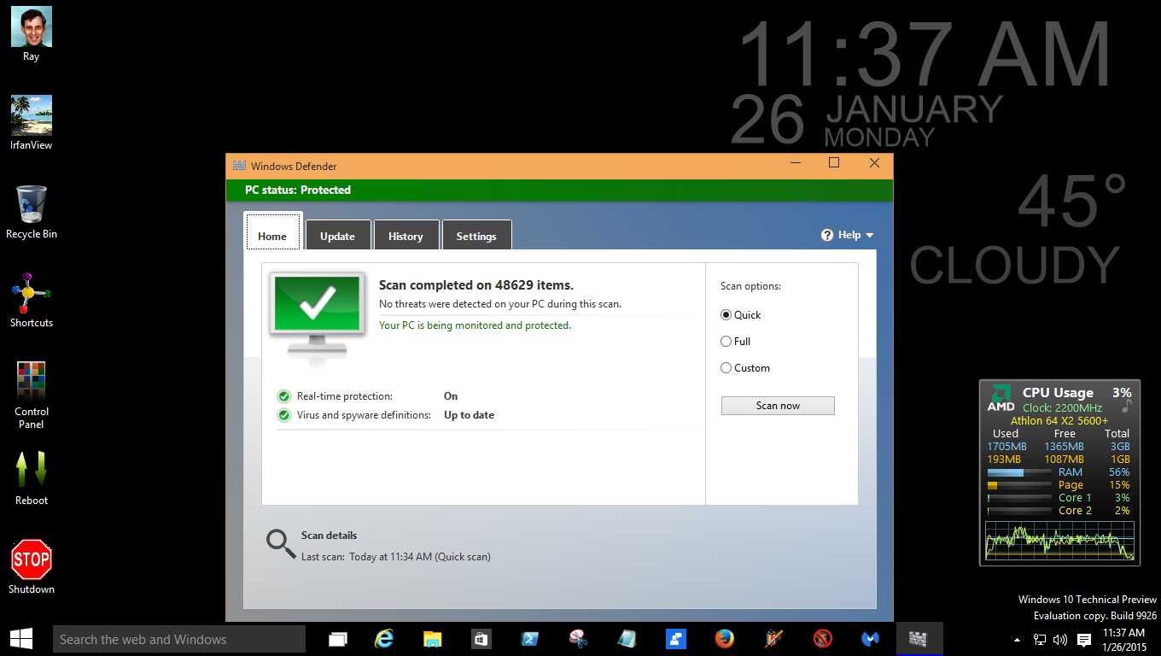Click the Virus and spyware definitions check icon
1161x656 pixels.
point(284,415)
